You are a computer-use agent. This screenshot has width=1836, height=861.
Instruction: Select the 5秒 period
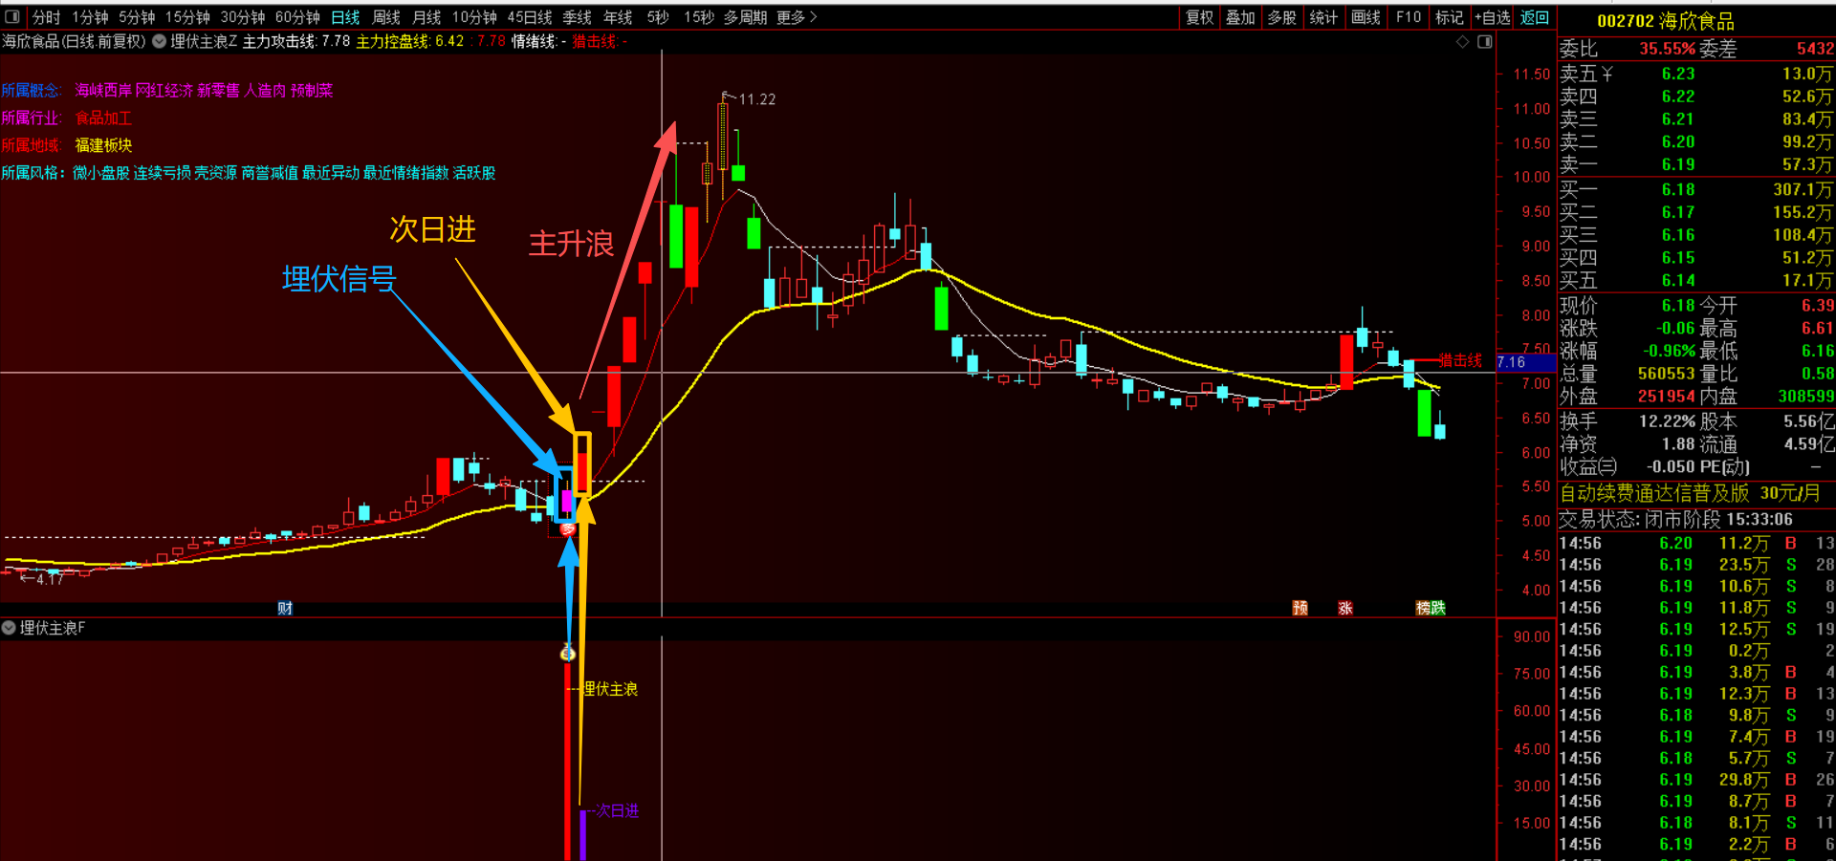point(658,17)
